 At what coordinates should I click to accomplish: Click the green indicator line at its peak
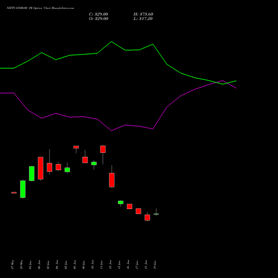(111, 42)
